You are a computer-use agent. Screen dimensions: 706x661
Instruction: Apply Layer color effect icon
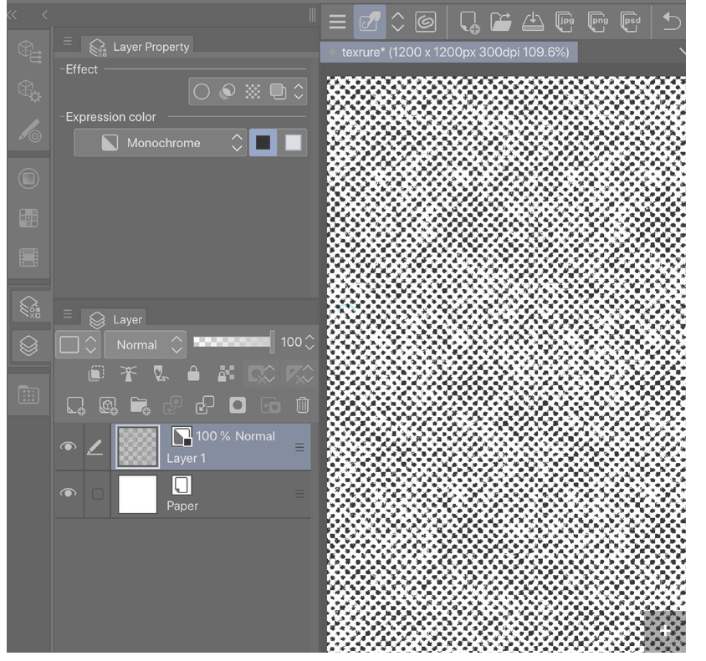pyautogui.click(x=278, y=92)
